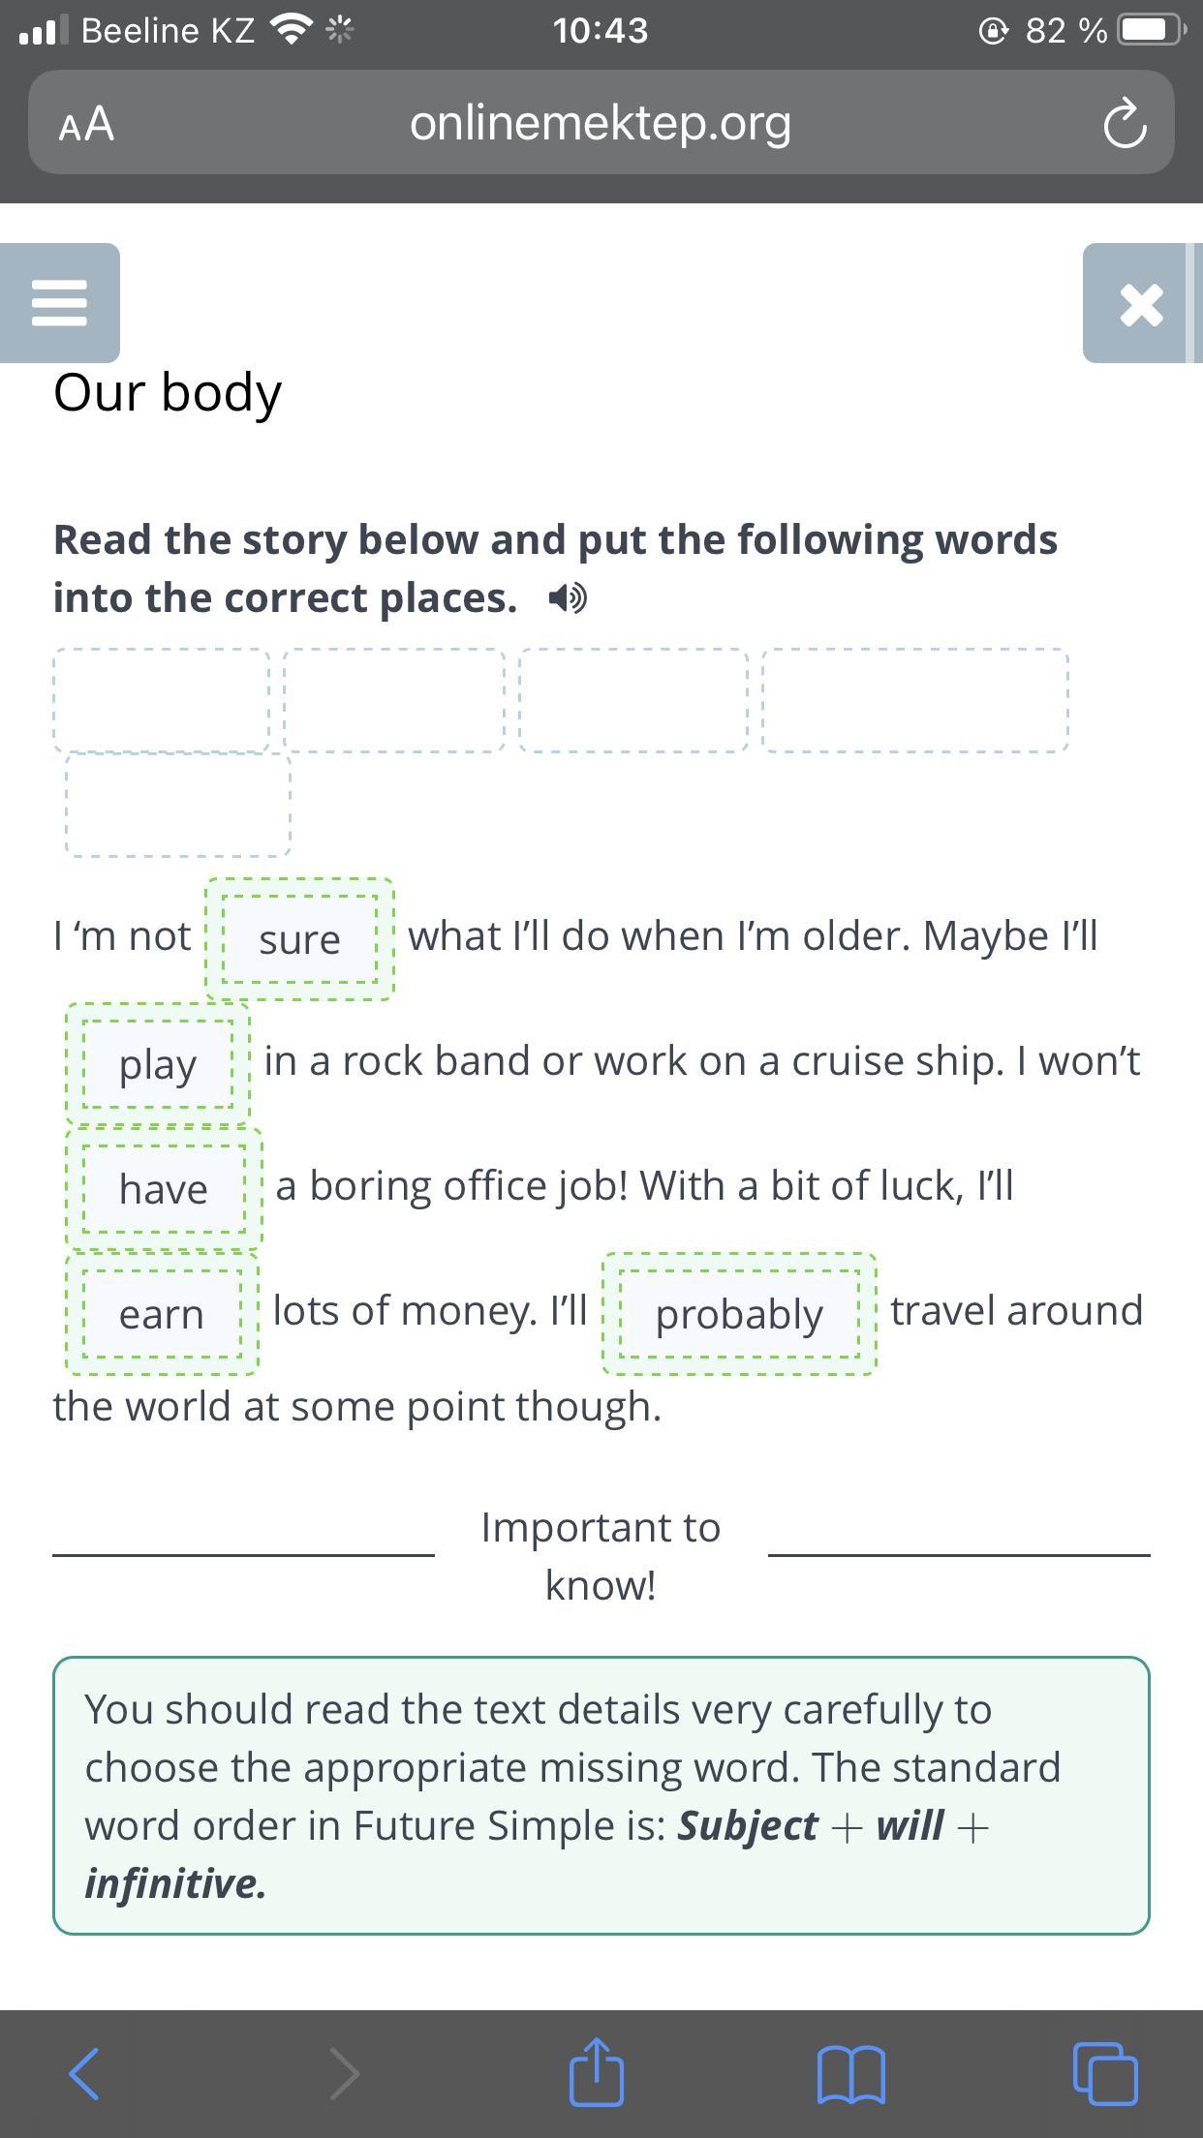
Task: Open the Safari bookmarks
Action: tap(850, 2073)
